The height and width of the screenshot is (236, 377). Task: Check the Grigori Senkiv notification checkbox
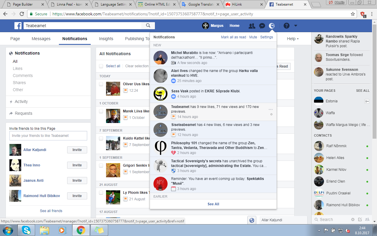(101, 165)
